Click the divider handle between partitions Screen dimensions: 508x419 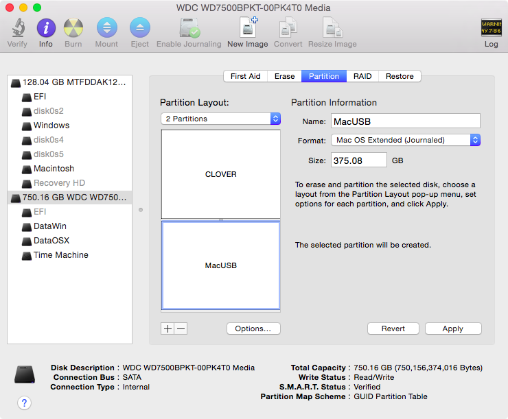click(x=220, y=219)
